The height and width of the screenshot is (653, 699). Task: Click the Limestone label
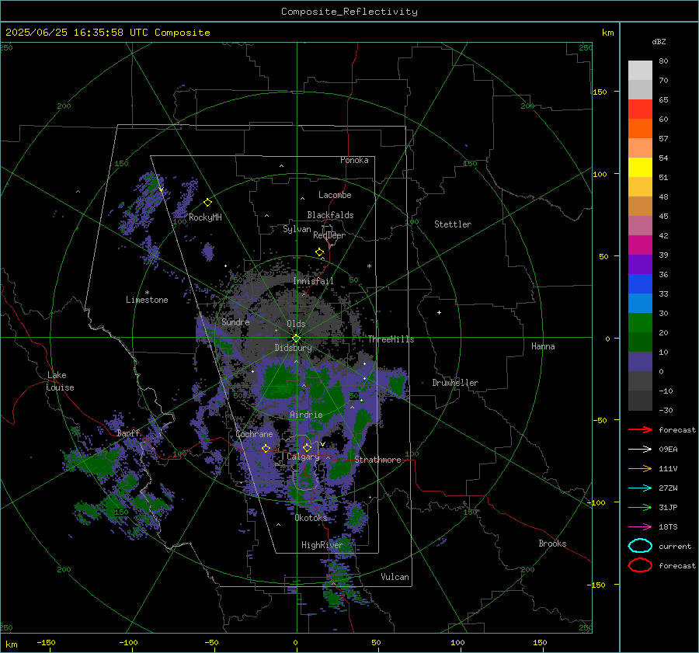click(147, 300)
